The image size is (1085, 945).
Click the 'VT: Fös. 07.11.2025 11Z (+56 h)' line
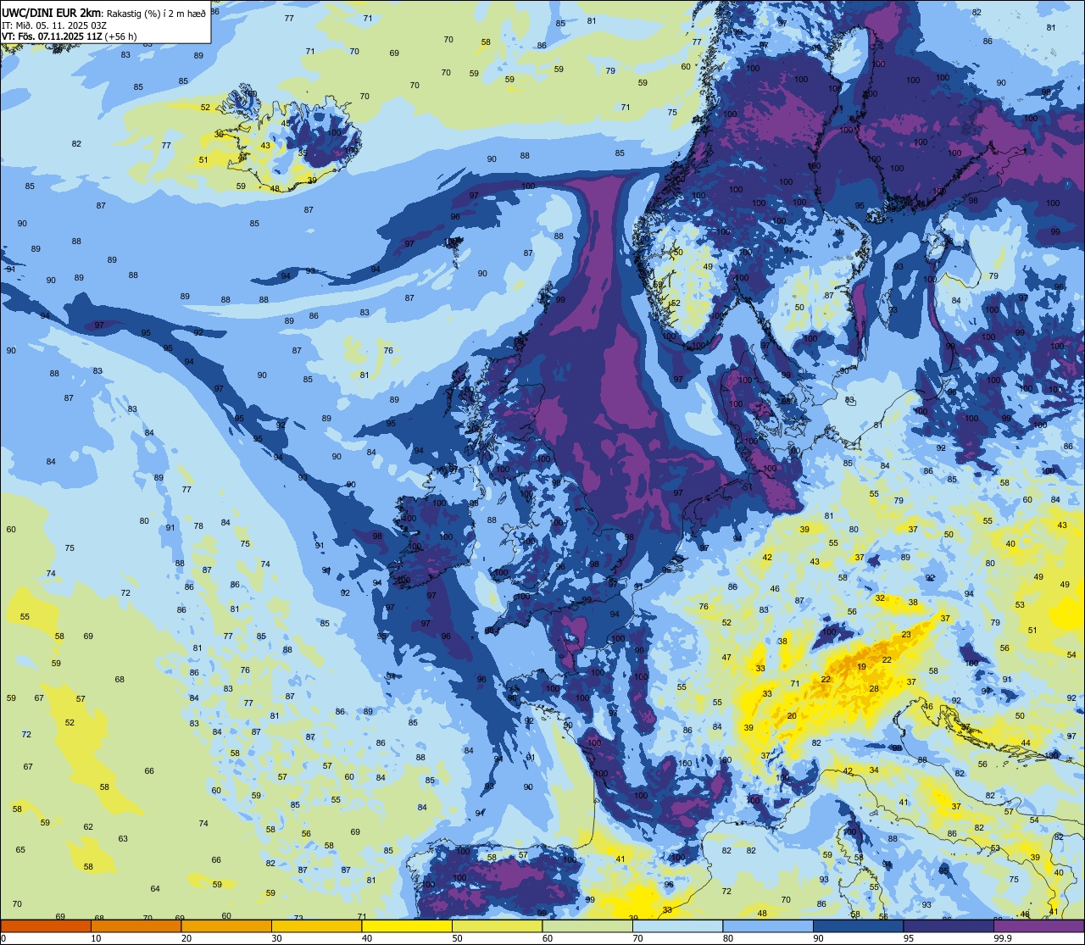70,36
